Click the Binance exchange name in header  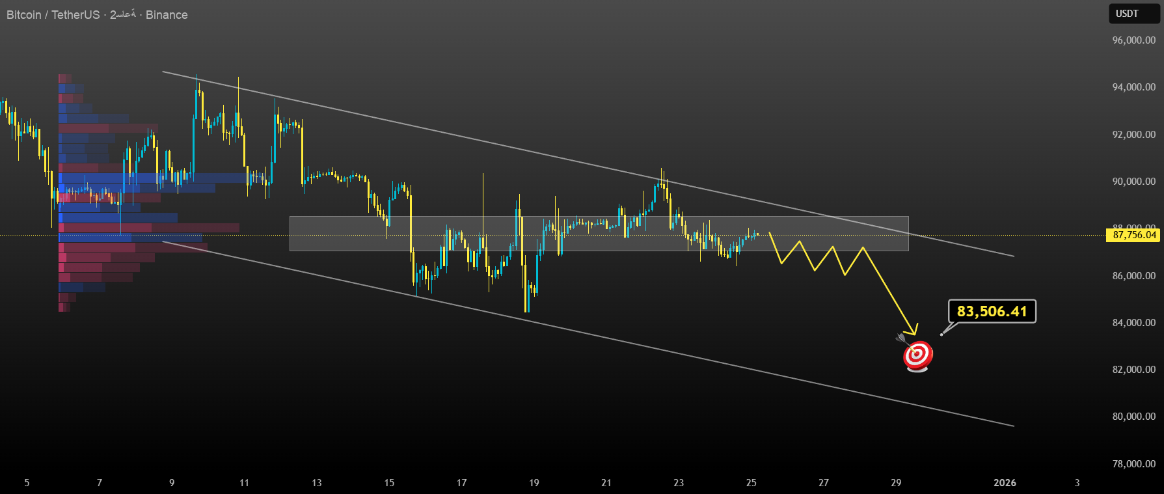pos(167,15)
